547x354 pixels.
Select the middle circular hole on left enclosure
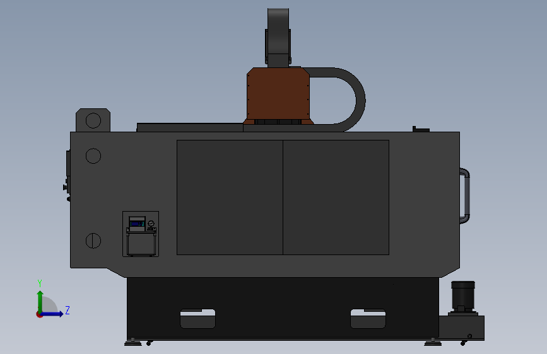(93, 156)
